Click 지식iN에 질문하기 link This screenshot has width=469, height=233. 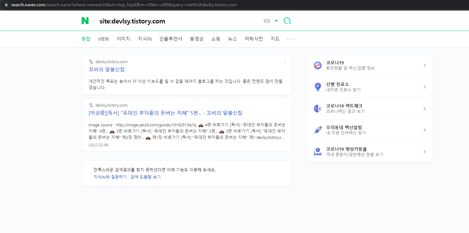click(x=110, y=177)
